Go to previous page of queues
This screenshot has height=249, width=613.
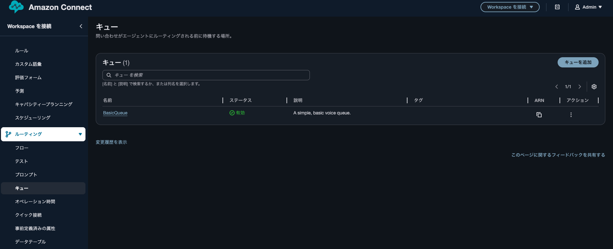point(557,87)
